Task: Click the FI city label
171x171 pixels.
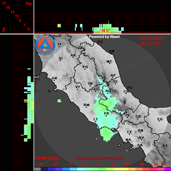Action: 60,44
